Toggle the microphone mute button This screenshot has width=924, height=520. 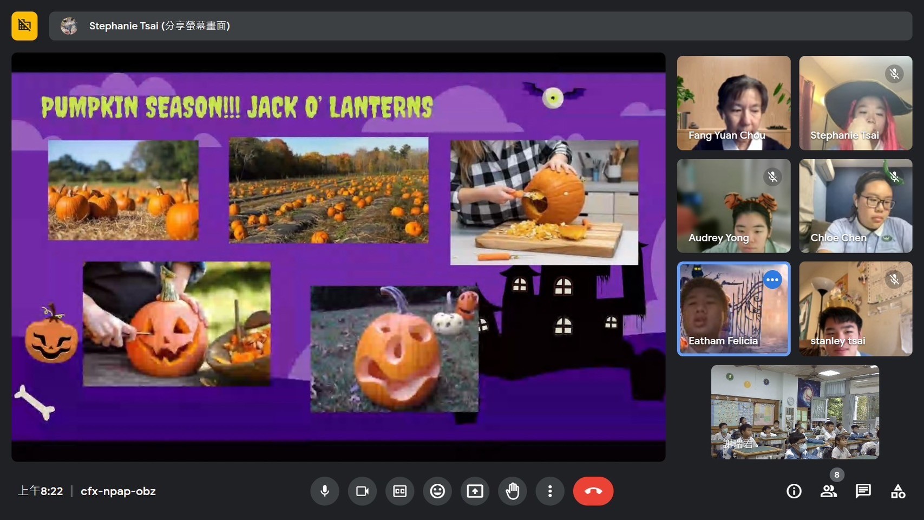click(x=325, y=491)
